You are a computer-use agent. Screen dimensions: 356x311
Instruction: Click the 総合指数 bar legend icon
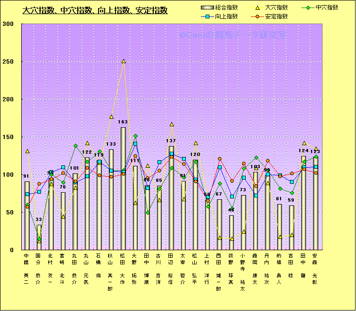(x=207, y=8)
